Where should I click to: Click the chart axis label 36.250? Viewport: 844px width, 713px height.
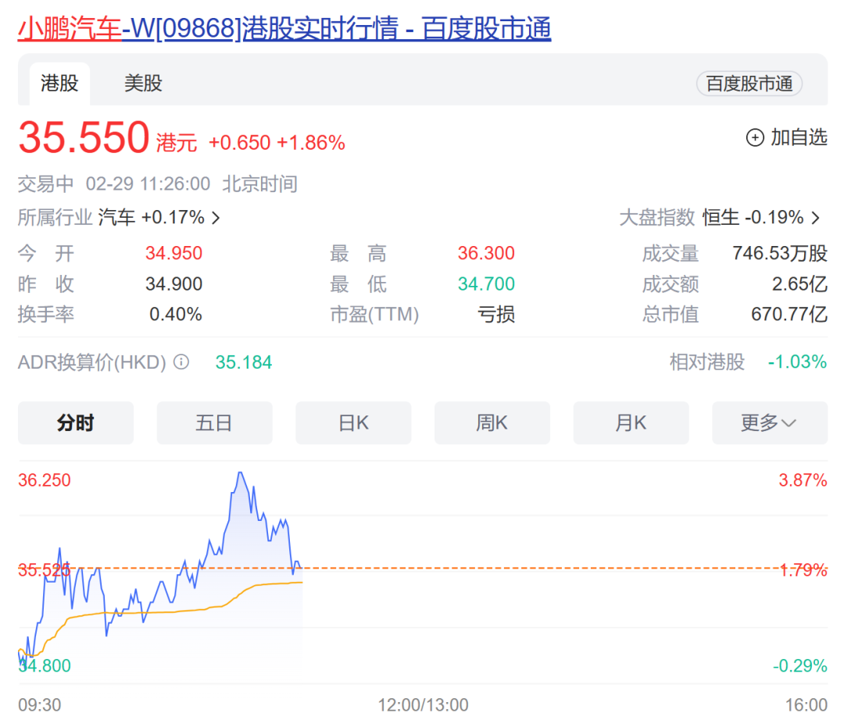coord(44,480)
